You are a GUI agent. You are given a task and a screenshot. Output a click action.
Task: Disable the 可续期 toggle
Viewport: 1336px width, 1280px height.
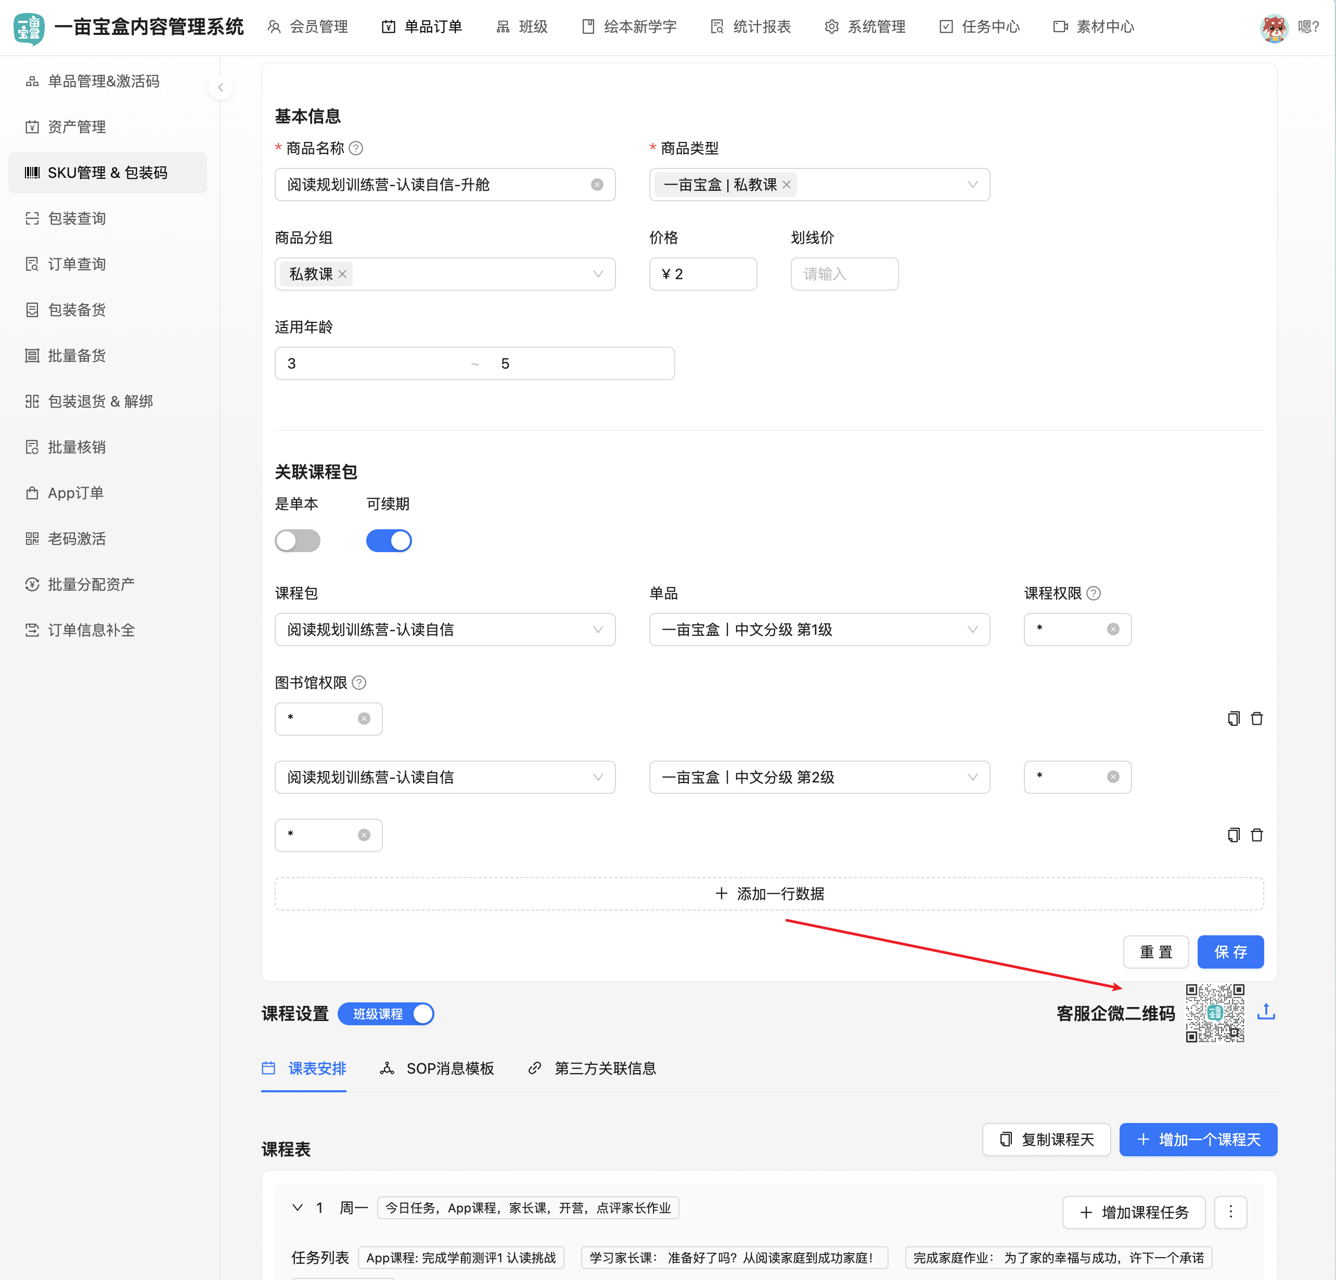(389, 540)
